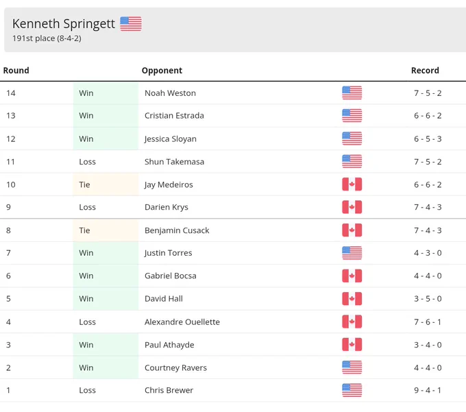The image size is (466, 412).
Task: Click Justin Torres's US flag icon
Action: [352, 253]
